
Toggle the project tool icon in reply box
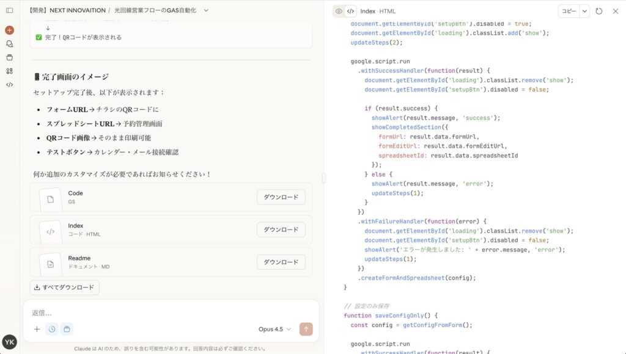coord(67,329)
